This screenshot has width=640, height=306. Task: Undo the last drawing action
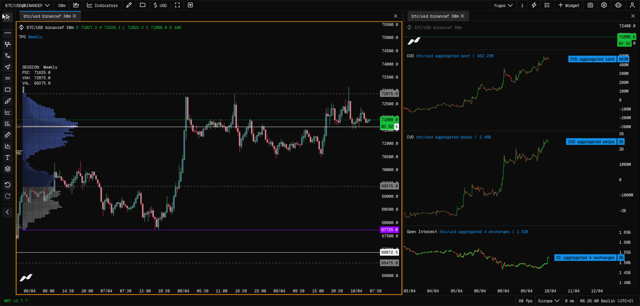click(7, 184)
